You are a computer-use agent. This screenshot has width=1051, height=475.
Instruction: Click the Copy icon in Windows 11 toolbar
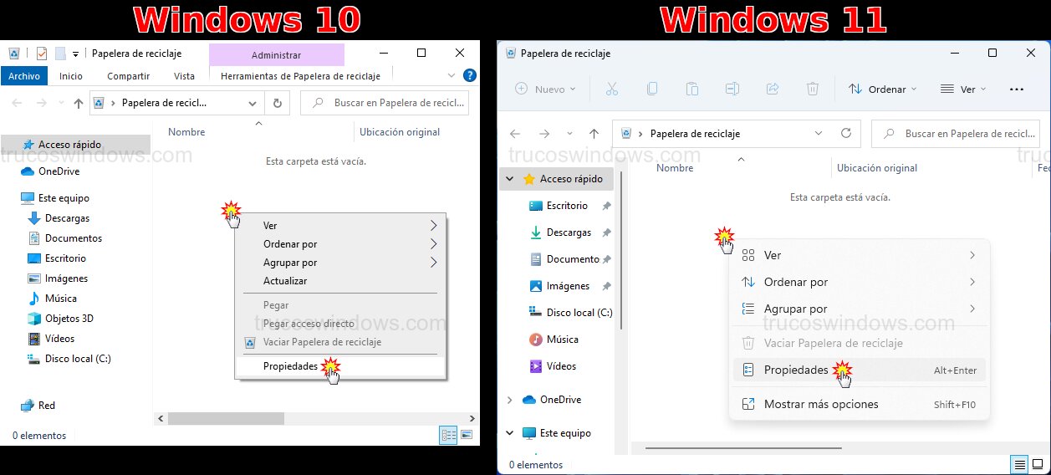tap(652, 89)
